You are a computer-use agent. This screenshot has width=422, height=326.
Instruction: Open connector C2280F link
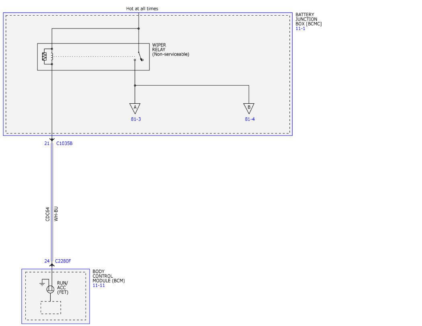pyautogui.click(x=63, y=261)
